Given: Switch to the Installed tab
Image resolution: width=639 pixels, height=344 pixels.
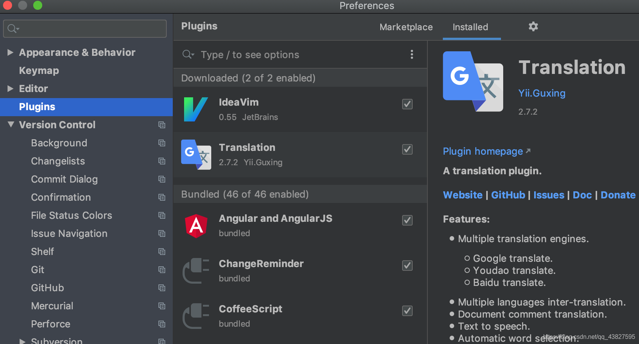Looking at the screenshot, I should coord(470,27).
